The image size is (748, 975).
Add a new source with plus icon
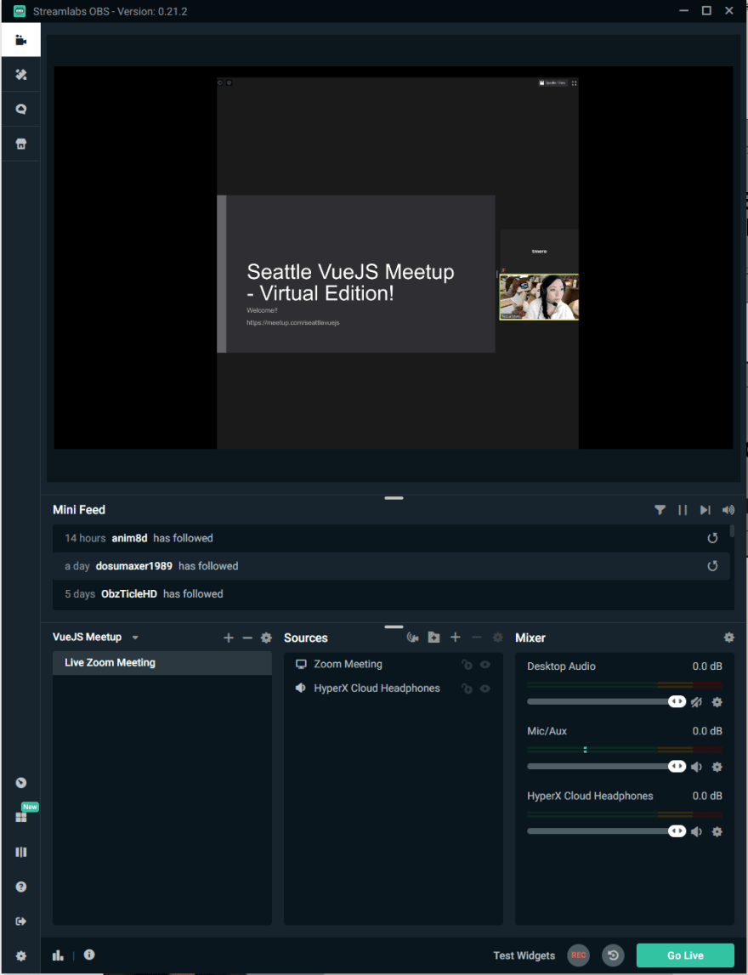(x=455, y=638)
